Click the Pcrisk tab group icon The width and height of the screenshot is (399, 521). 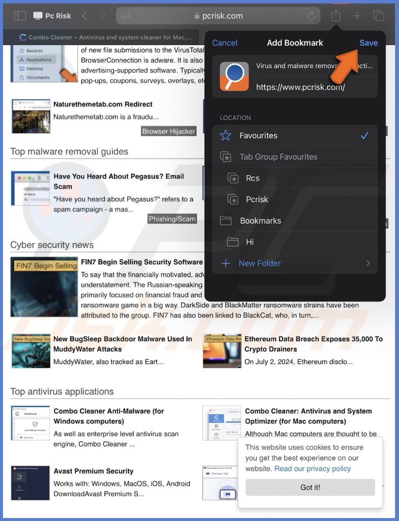(233, 199)
